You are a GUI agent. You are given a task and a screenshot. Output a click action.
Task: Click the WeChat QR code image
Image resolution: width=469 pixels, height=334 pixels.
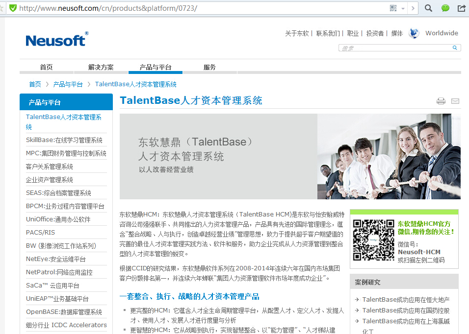(x=374, y=240)
